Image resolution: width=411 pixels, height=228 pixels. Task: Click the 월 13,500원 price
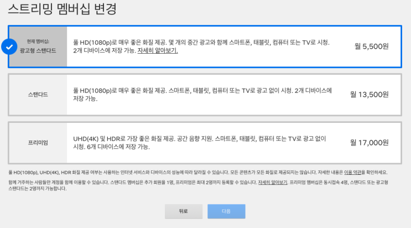(x=370, y=95)
